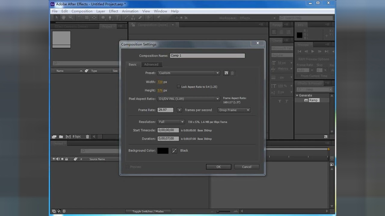The image size is (385, 216).
Task: Select the Unified Camera tool
Action: tap(87, 18)
